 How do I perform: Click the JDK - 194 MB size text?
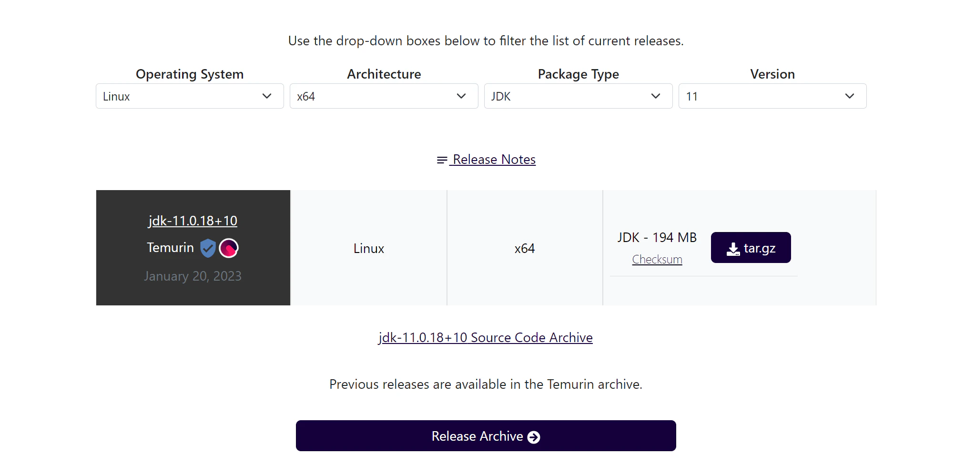[657, 237]
